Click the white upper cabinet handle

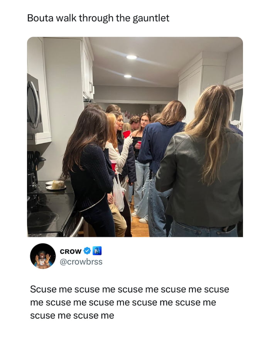pos(91,88)
